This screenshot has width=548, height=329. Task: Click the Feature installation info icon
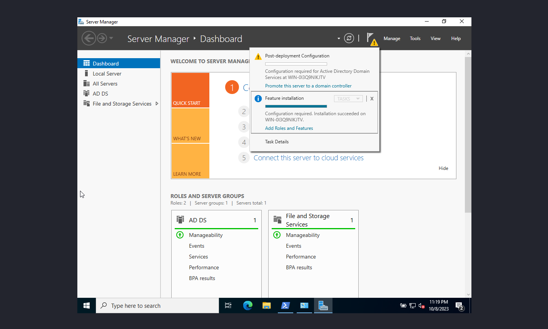258,99
